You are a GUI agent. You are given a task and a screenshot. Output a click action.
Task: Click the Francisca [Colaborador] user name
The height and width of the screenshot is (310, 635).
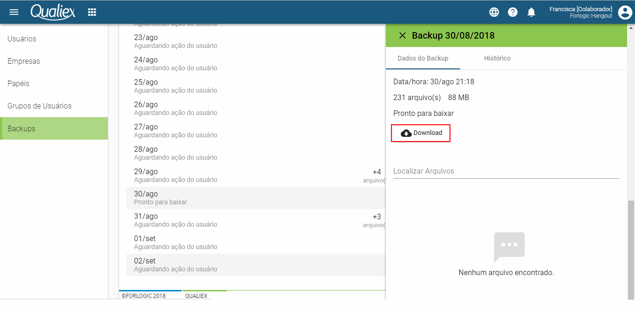(x=581, y=9)
